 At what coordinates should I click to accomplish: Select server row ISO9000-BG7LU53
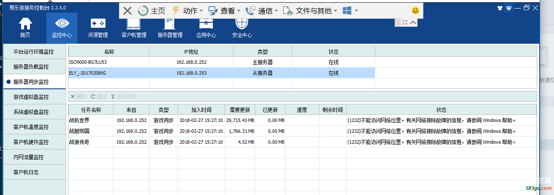point(222,62)
